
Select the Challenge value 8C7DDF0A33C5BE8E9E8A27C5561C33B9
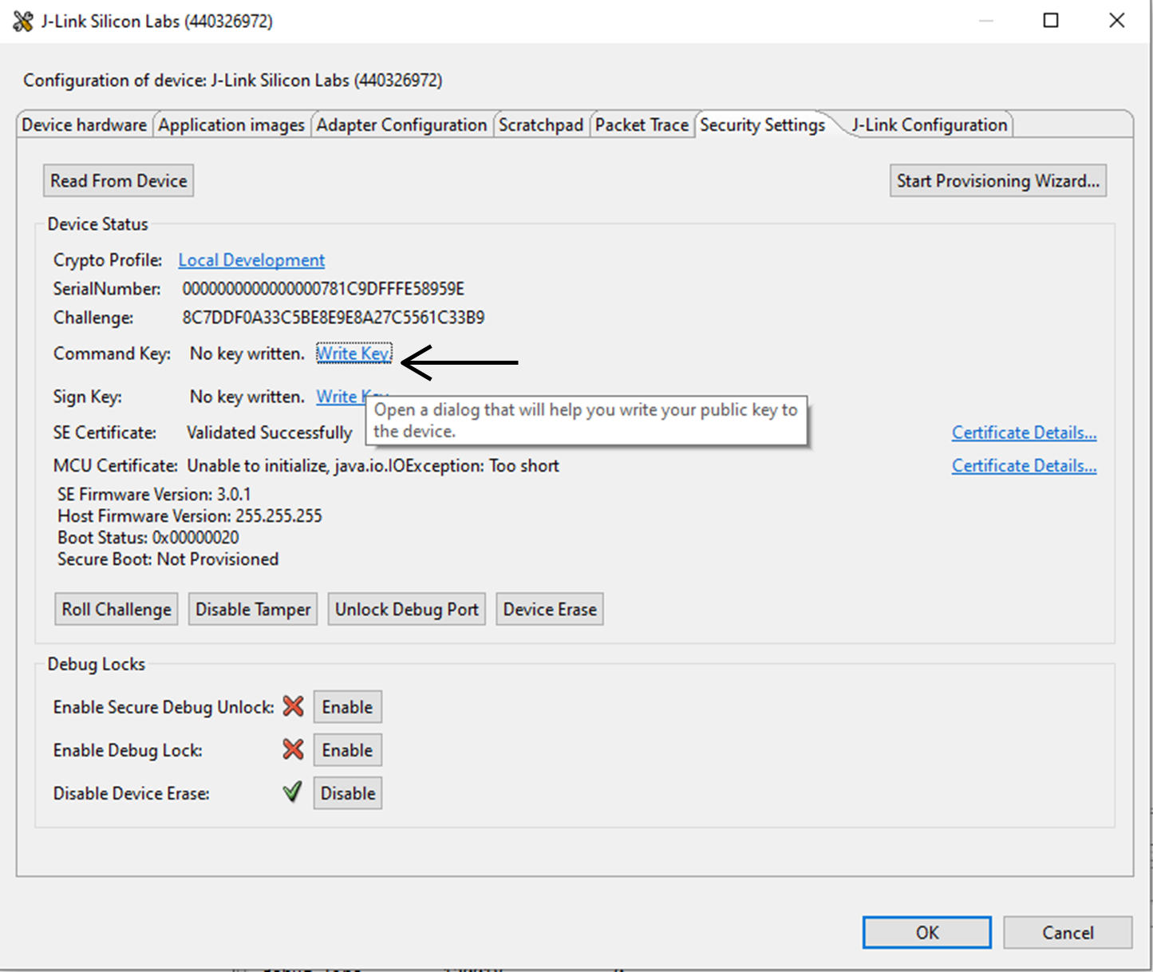point(333,318)
